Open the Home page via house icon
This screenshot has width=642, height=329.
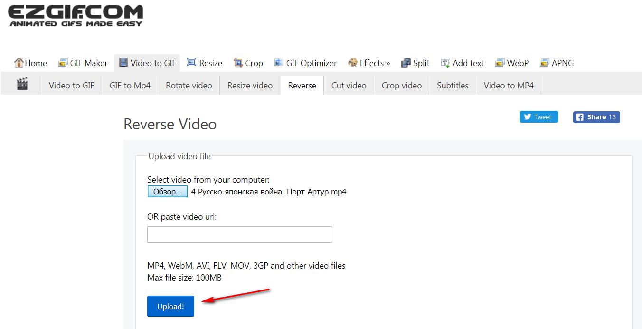pyautogui.click(x=19, y=63)
